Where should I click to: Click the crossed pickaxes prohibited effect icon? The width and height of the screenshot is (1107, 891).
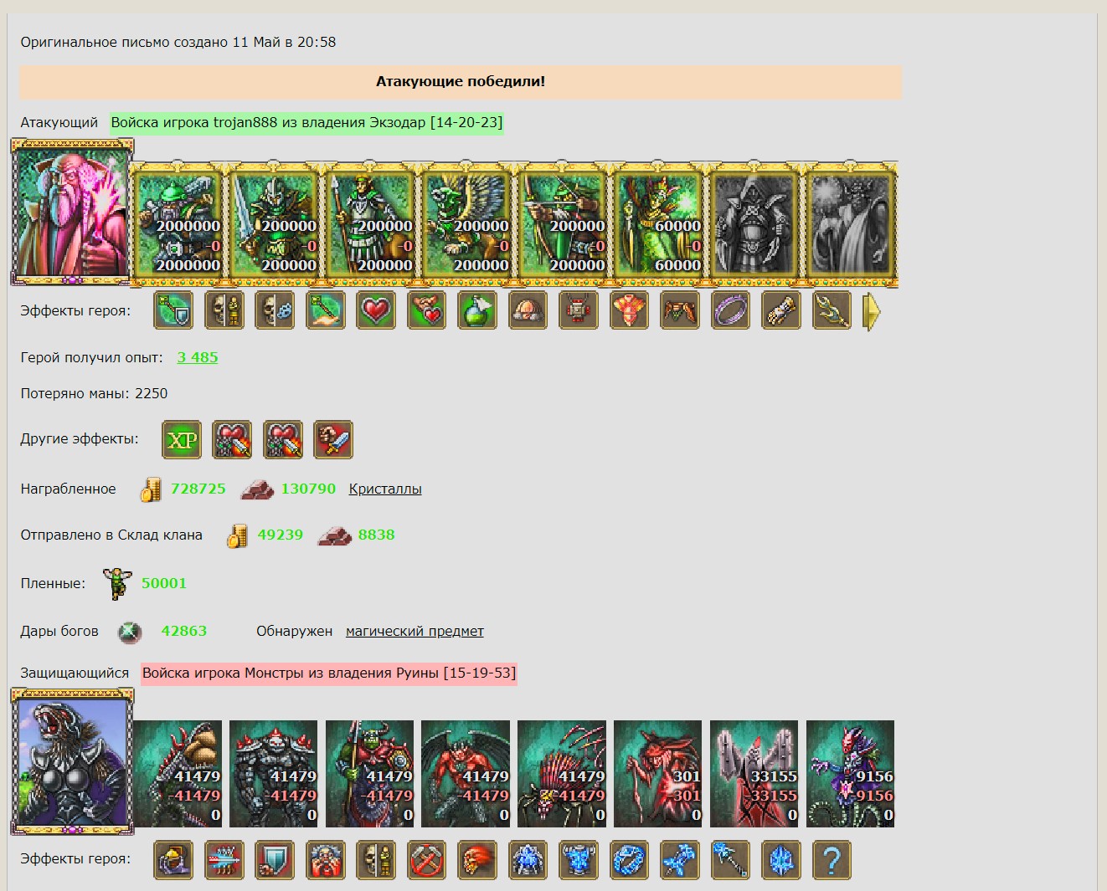tap(426, 859)
